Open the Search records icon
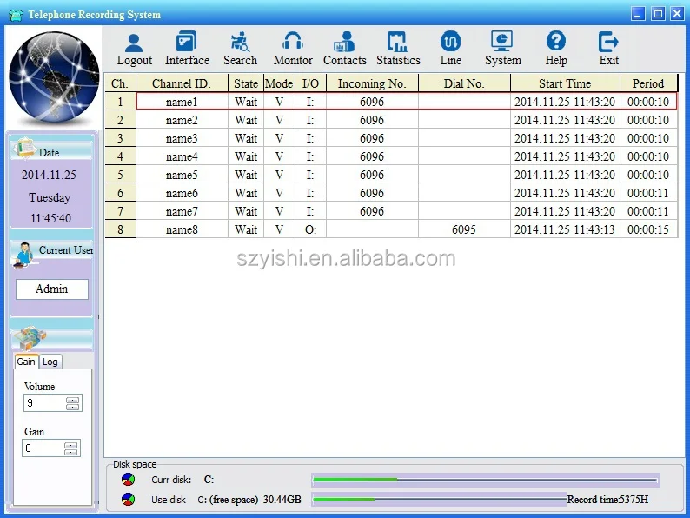This screenshot has width=690, height=518. [x=240, y=42]
